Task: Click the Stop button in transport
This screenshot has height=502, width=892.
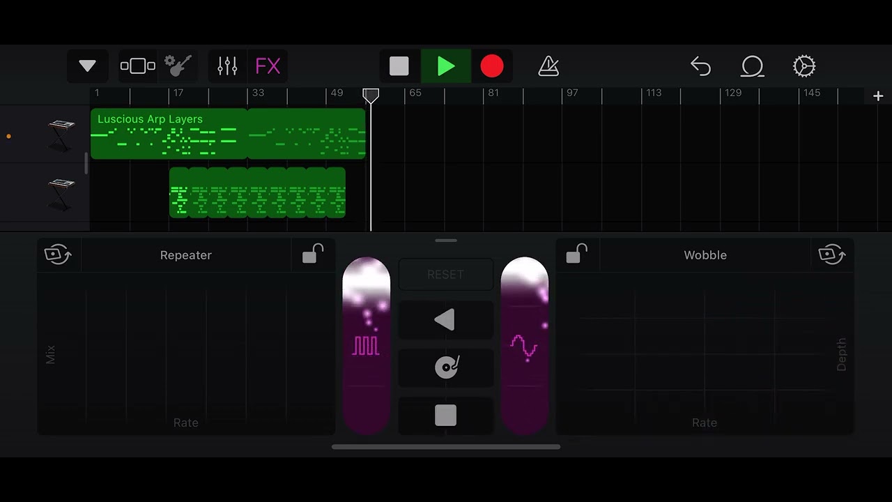Action: click(x=399, y=66)
